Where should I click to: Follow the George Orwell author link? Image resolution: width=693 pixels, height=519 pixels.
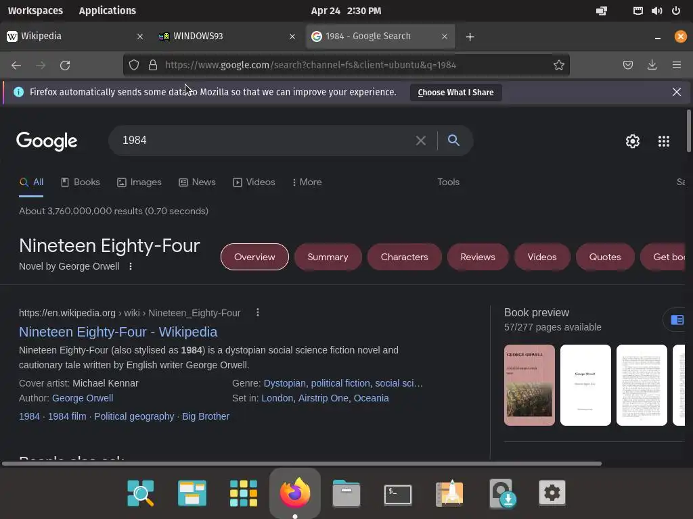pos(83,398)
